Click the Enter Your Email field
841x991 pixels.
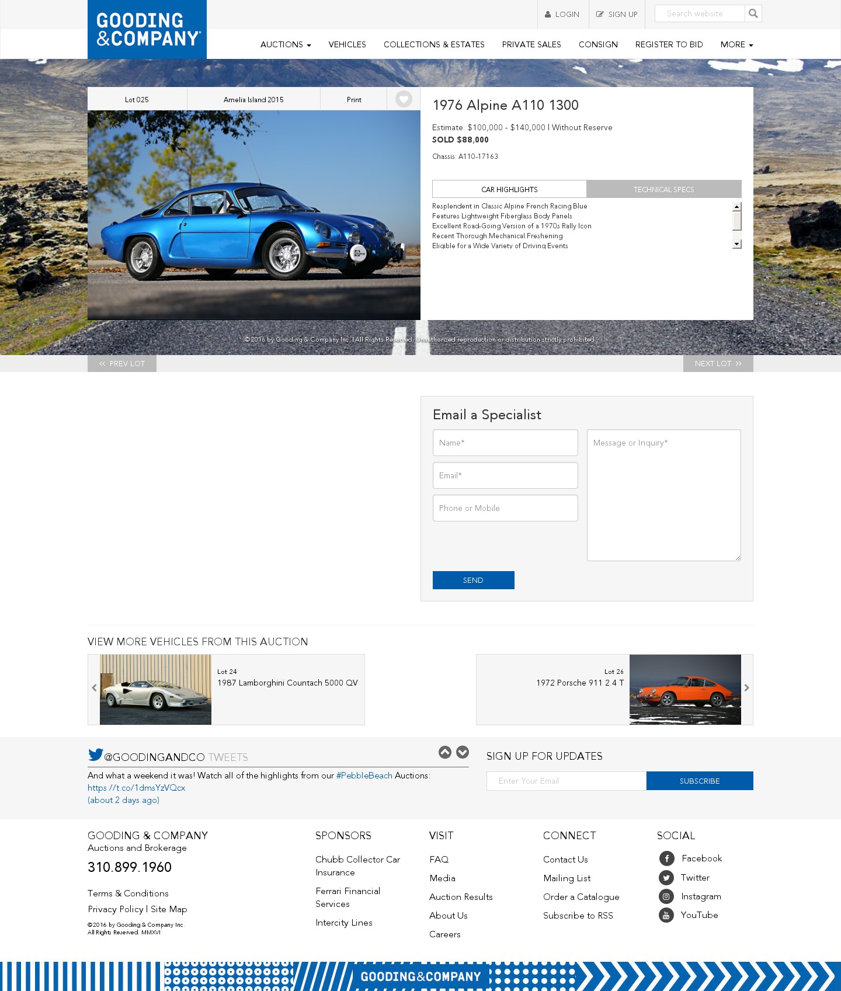tap(567, 781)
